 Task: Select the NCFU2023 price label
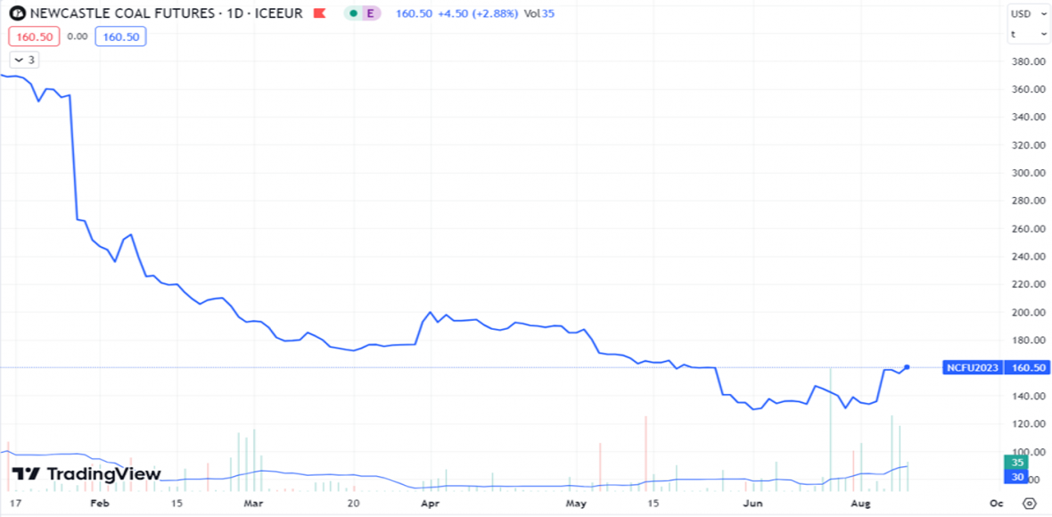(972, 367)
